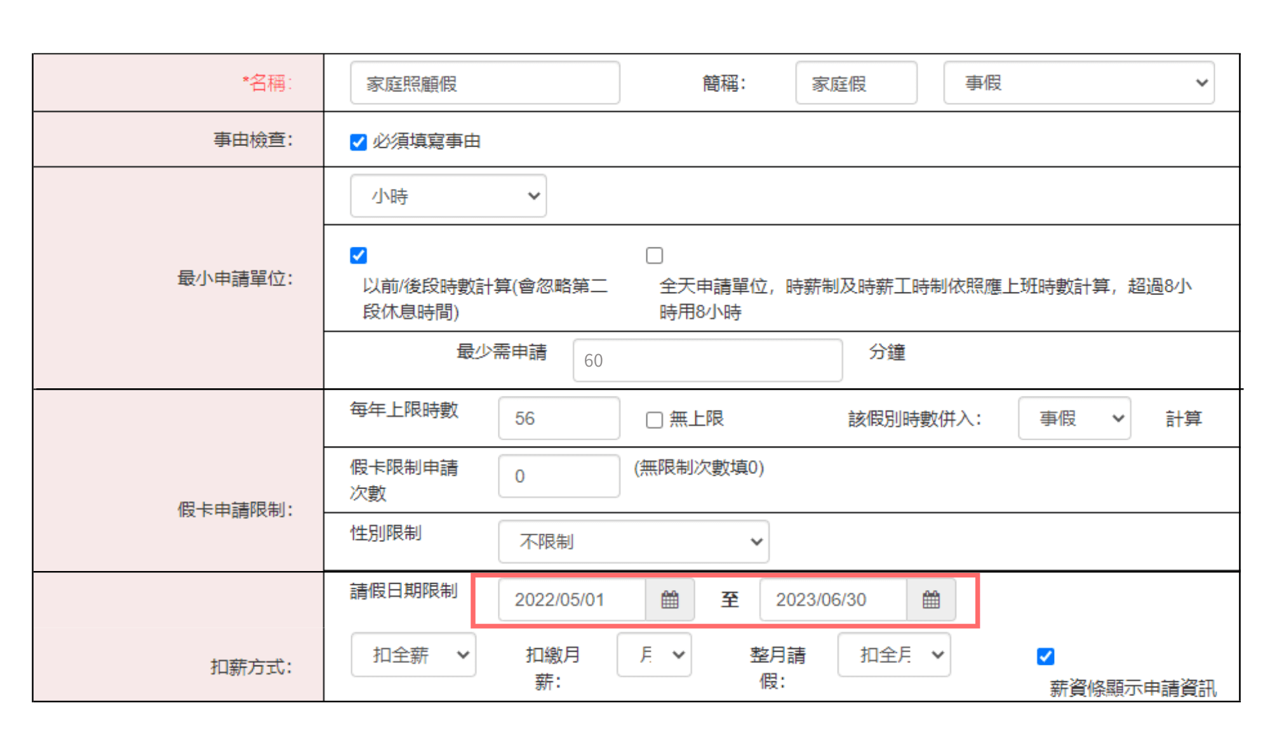This screenshot has width=1270, height=755.
Task: Click the 名稱 field containing 家庭照顧假
Action: [x=485, y=82]
